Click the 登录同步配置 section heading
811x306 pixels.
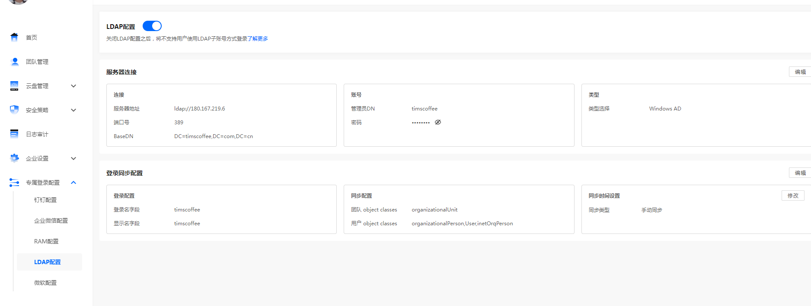coord(125,173)
